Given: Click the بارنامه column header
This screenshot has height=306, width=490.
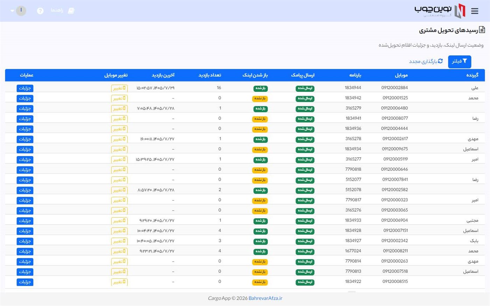Looking at the screenshot, I should pyautogui.click(x=355, y=75).
